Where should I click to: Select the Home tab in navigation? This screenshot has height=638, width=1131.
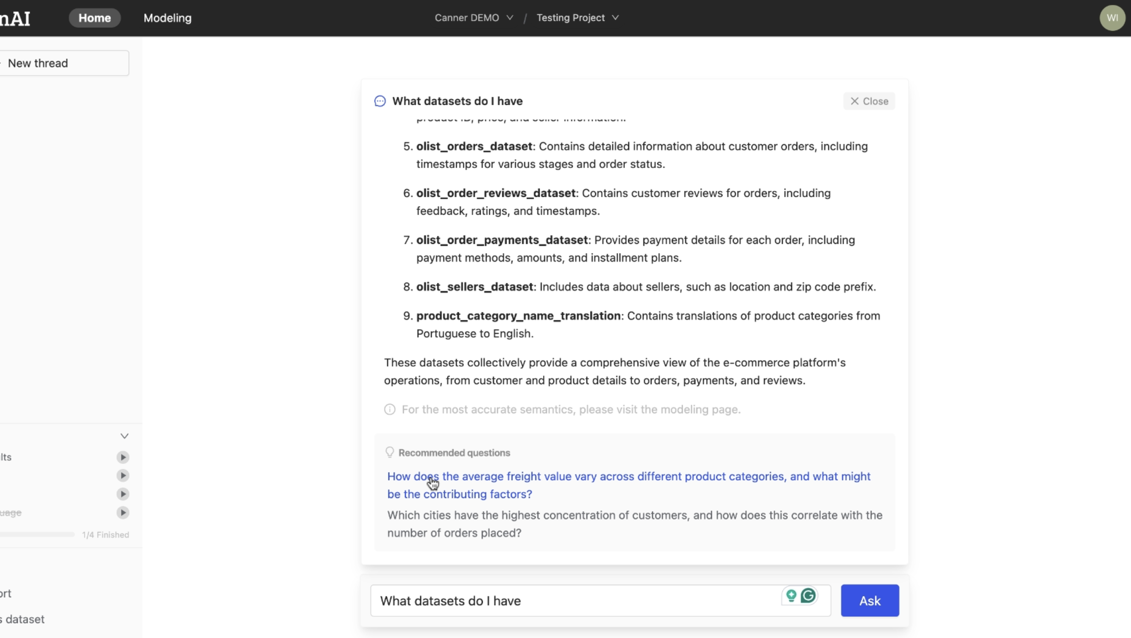pos(94,17)
